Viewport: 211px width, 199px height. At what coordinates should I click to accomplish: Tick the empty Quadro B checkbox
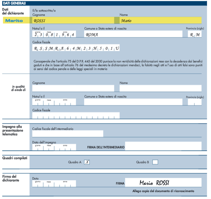pyautogui.click(x=155, y=162)
